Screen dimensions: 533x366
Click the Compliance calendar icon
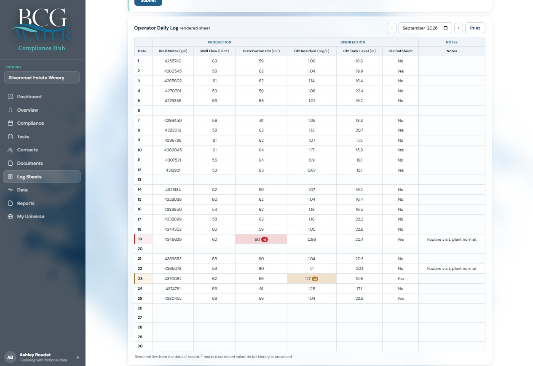click(11, 123)
